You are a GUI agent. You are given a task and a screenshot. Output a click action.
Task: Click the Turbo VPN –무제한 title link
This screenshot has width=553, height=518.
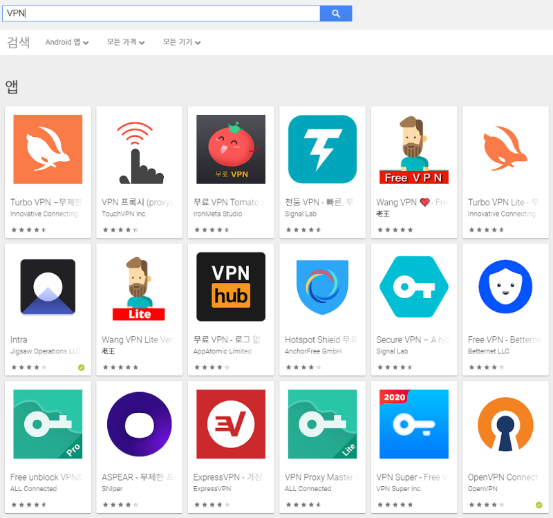click(46, 202)
